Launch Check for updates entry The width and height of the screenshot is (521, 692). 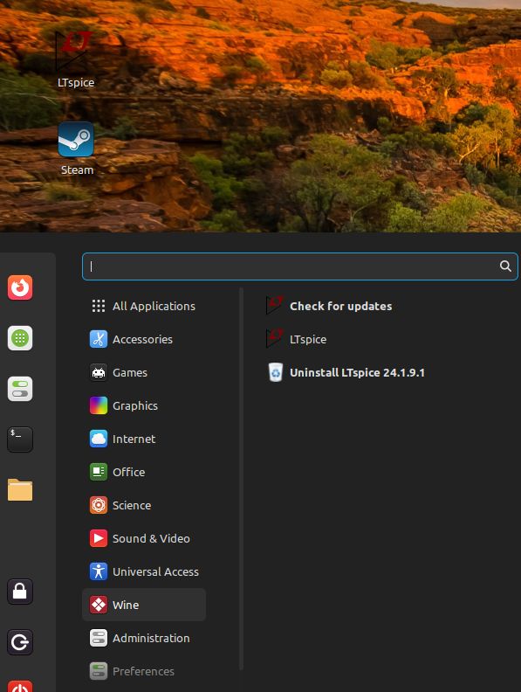[340, 306]
